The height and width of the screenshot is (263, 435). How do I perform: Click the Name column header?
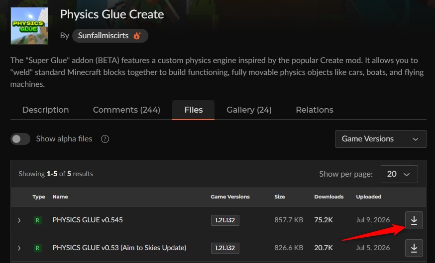point(60,197)
